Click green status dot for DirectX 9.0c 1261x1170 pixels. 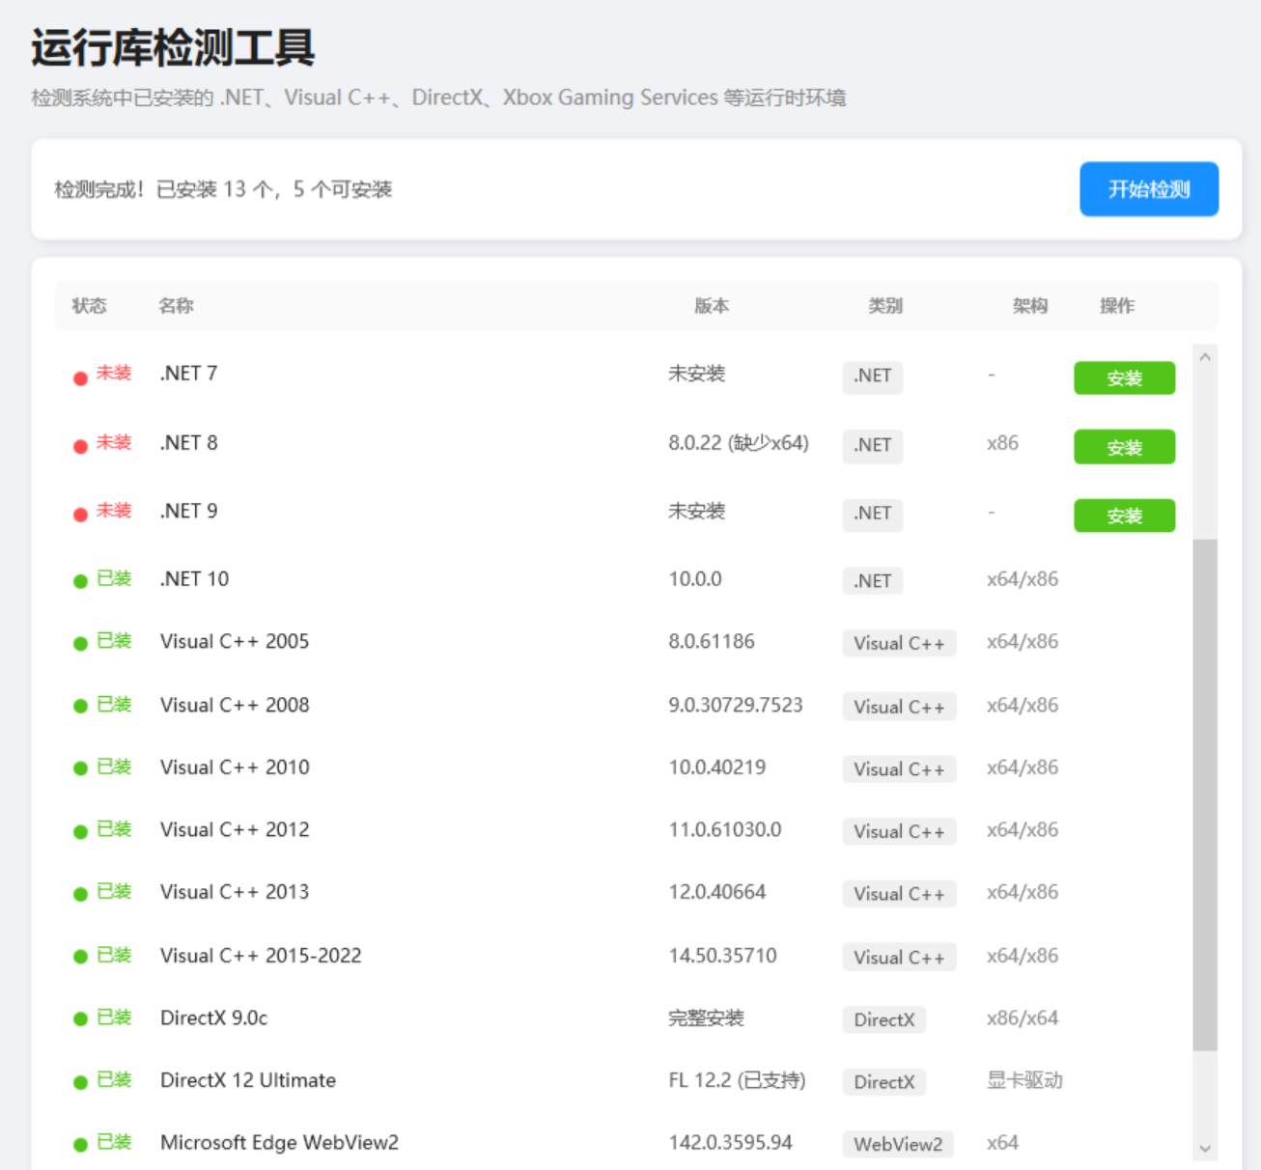click(81, 1019)
